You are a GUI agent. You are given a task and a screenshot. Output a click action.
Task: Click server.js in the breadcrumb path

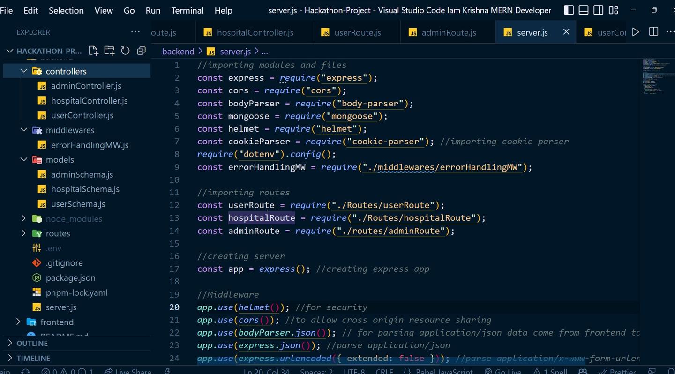coord(235,52)
